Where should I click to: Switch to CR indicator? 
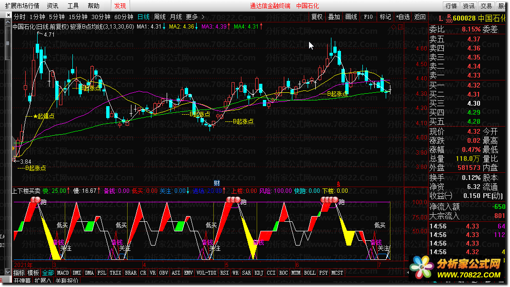[x=143, y=273]
